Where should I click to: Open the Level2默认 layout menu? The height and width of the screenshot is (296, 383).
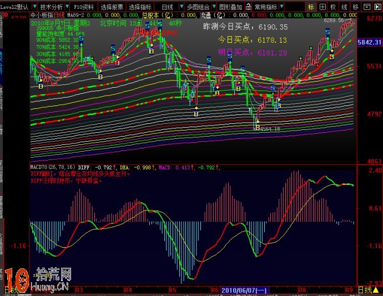[x=14, y=7]
